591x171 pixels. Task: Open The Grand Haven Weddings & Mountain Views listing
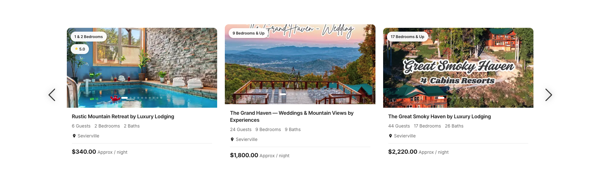pyautogui.click(x=291, y=116)
